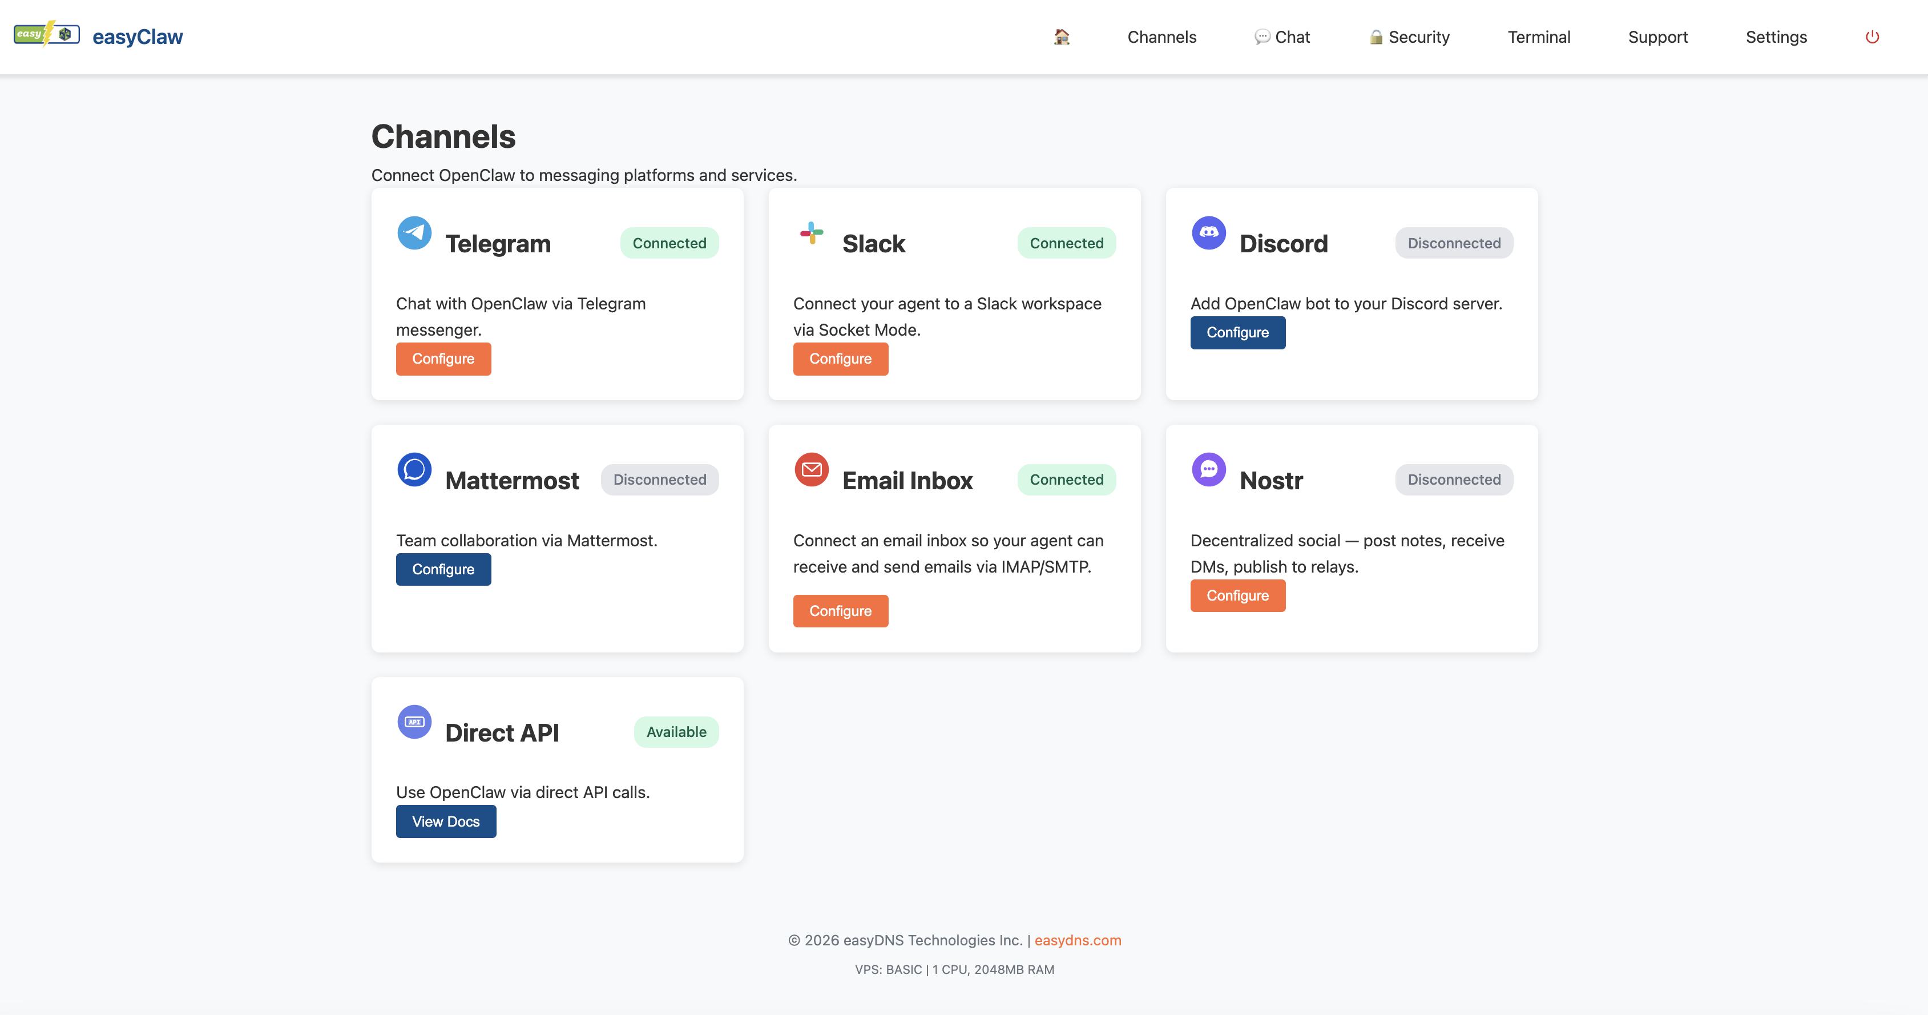Open the Terminal nav item
Viewport: 1928px width, 1015px height.
1539,37
